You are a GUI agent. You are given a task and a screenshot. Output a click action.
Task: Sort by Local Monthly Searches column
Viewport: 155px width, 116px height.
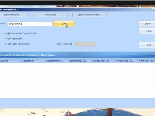click(79, 61)
